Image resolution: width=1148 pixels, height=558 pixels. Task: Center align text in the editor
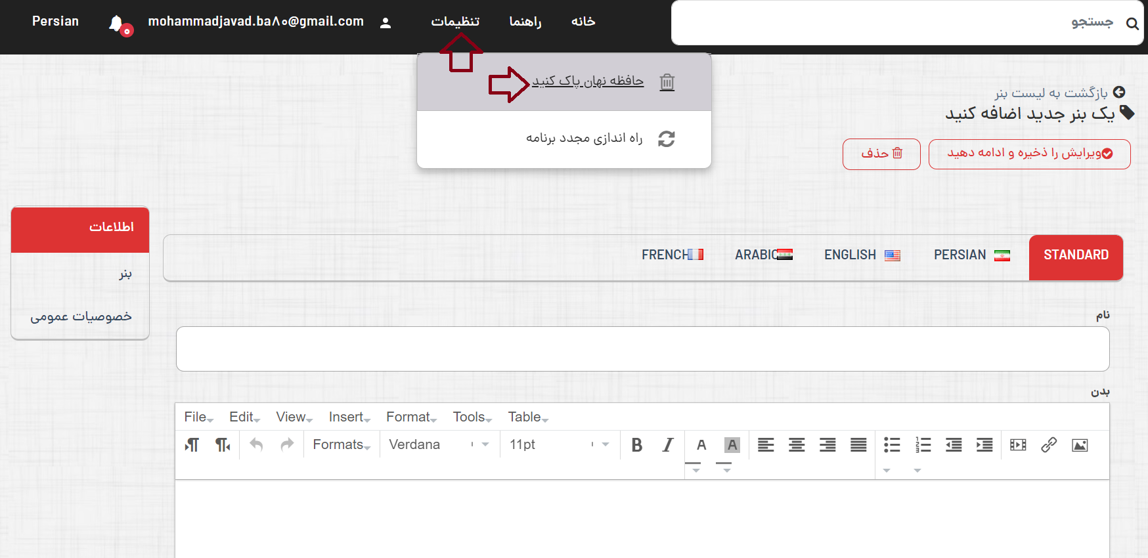pyautogui.click(x=797, y=445)
